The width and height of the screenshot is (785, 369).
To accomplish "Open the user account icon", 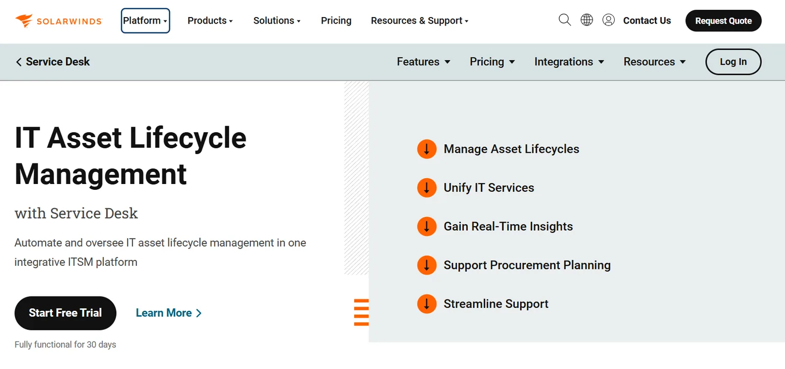I will click(x=608, y=20).
